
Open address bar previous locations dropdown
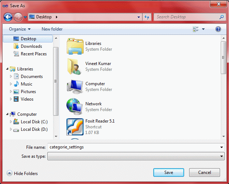point(139,17)
